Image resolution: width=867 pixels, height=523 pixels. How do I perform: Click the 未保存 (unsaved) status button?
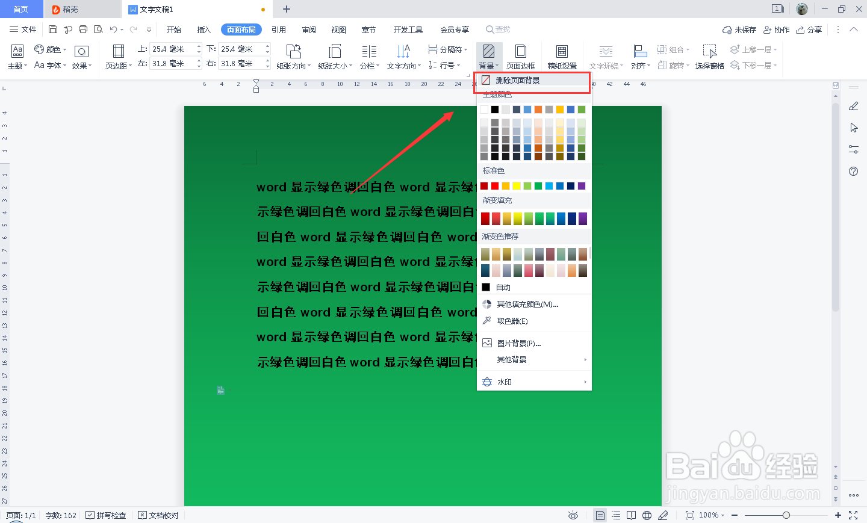(x=739, y=29)
